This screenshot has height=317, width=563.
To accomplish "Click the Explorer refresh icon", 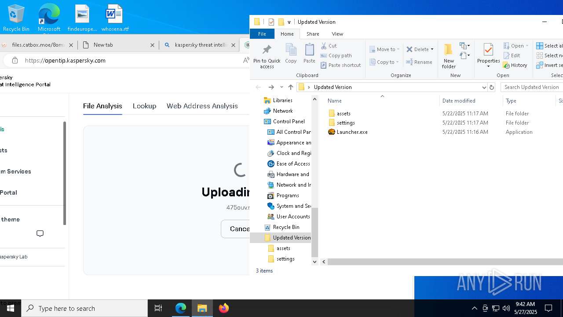I will [x=492, y=87].
